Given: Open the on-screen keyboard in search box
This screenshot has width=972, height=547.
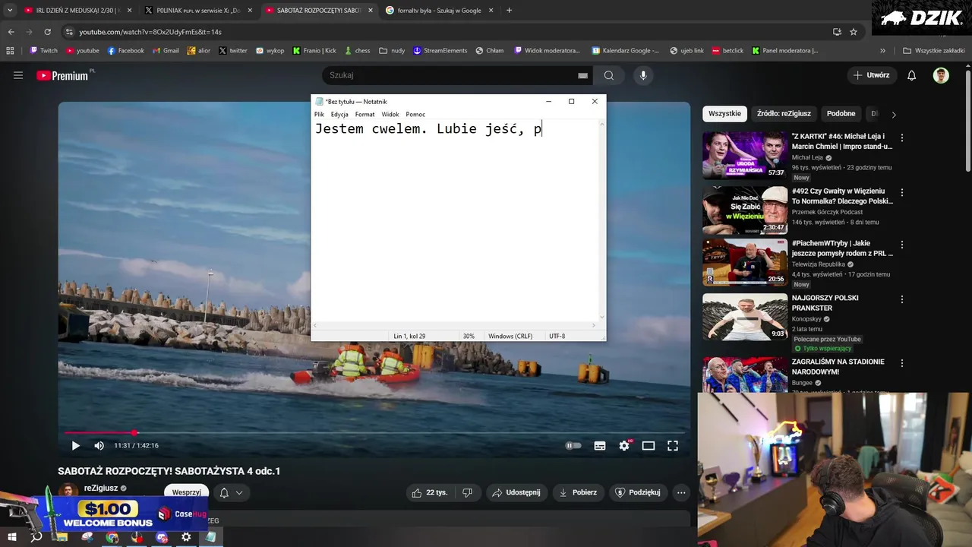Looking at the screenshot, I should pos(582,75).
